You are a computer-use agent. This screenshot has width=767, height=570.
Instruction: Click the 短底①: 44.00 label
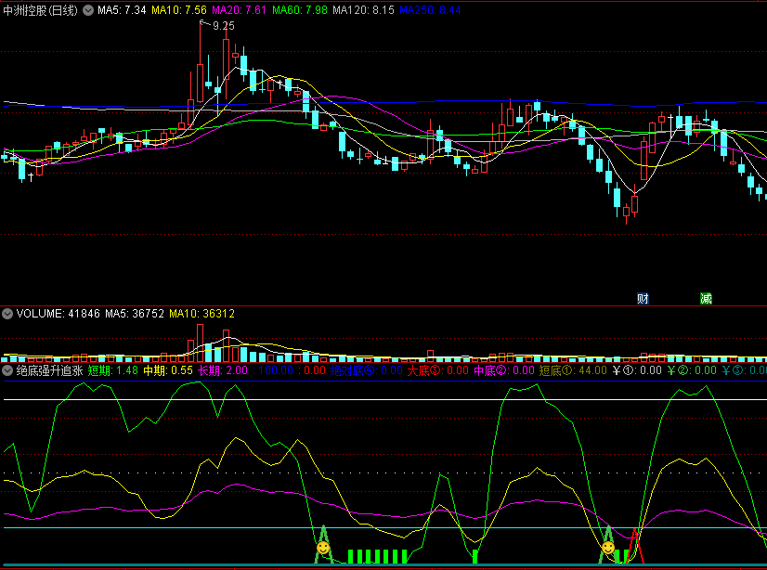(x=573, y=370)
